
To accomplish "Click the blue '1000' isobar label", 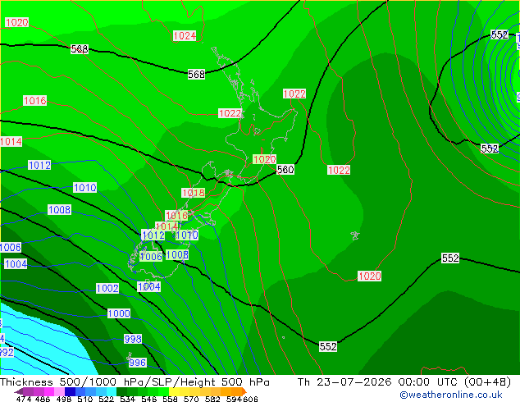I will pyautogui.click(x=119, y=313).
